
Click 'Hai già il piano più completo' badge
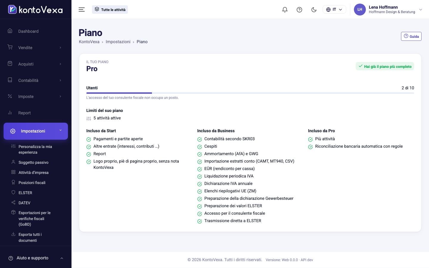[x=385, y=66]
